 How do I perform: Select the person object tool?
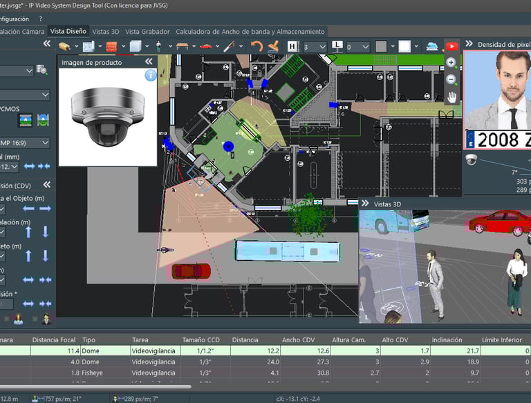(x=158, y=46)
